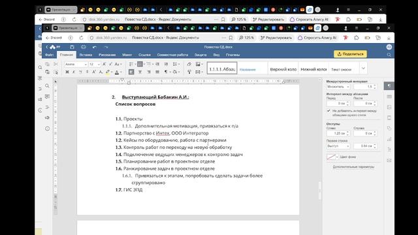Screen dimensions: 418x235
Task: Switch to the Макет tab
Action: click(127, 55)
